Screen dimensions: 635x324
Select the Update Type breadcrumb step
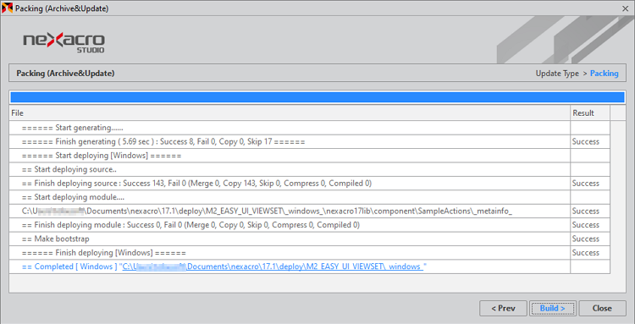point(557,74)
